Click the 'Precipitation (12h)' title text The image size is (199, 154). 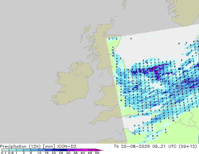pyautogui.click(x=20, y=146)
